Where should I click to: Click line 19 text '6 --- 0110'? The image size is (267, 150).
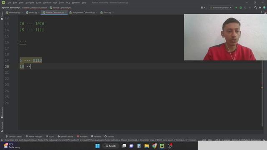click(30, 60)
